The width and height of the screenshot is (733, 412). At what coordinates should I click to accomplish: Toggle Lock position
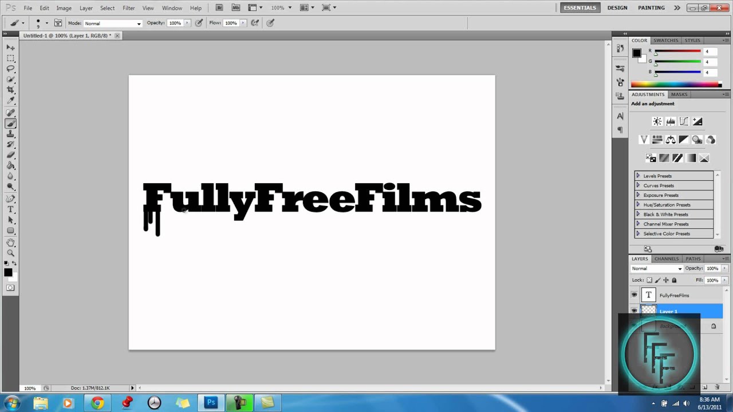point(665,280)
